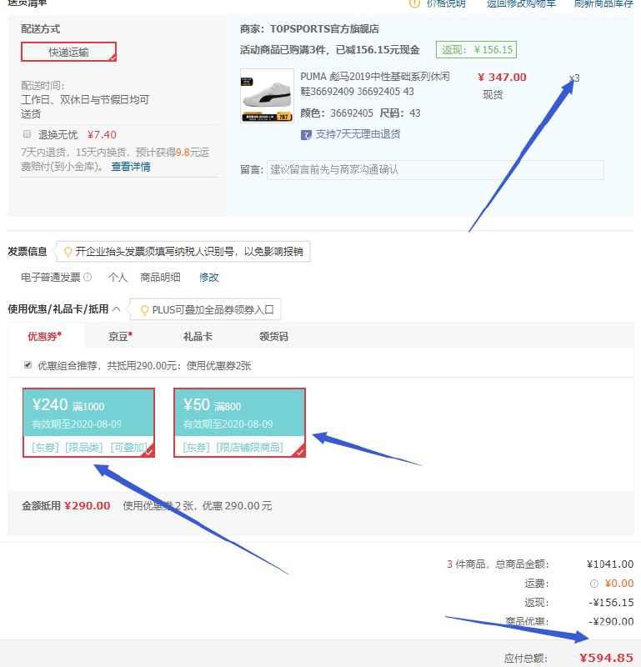Click the price info warning icon
The width and height of the screenshot is (641, 667).
point(415,3)
